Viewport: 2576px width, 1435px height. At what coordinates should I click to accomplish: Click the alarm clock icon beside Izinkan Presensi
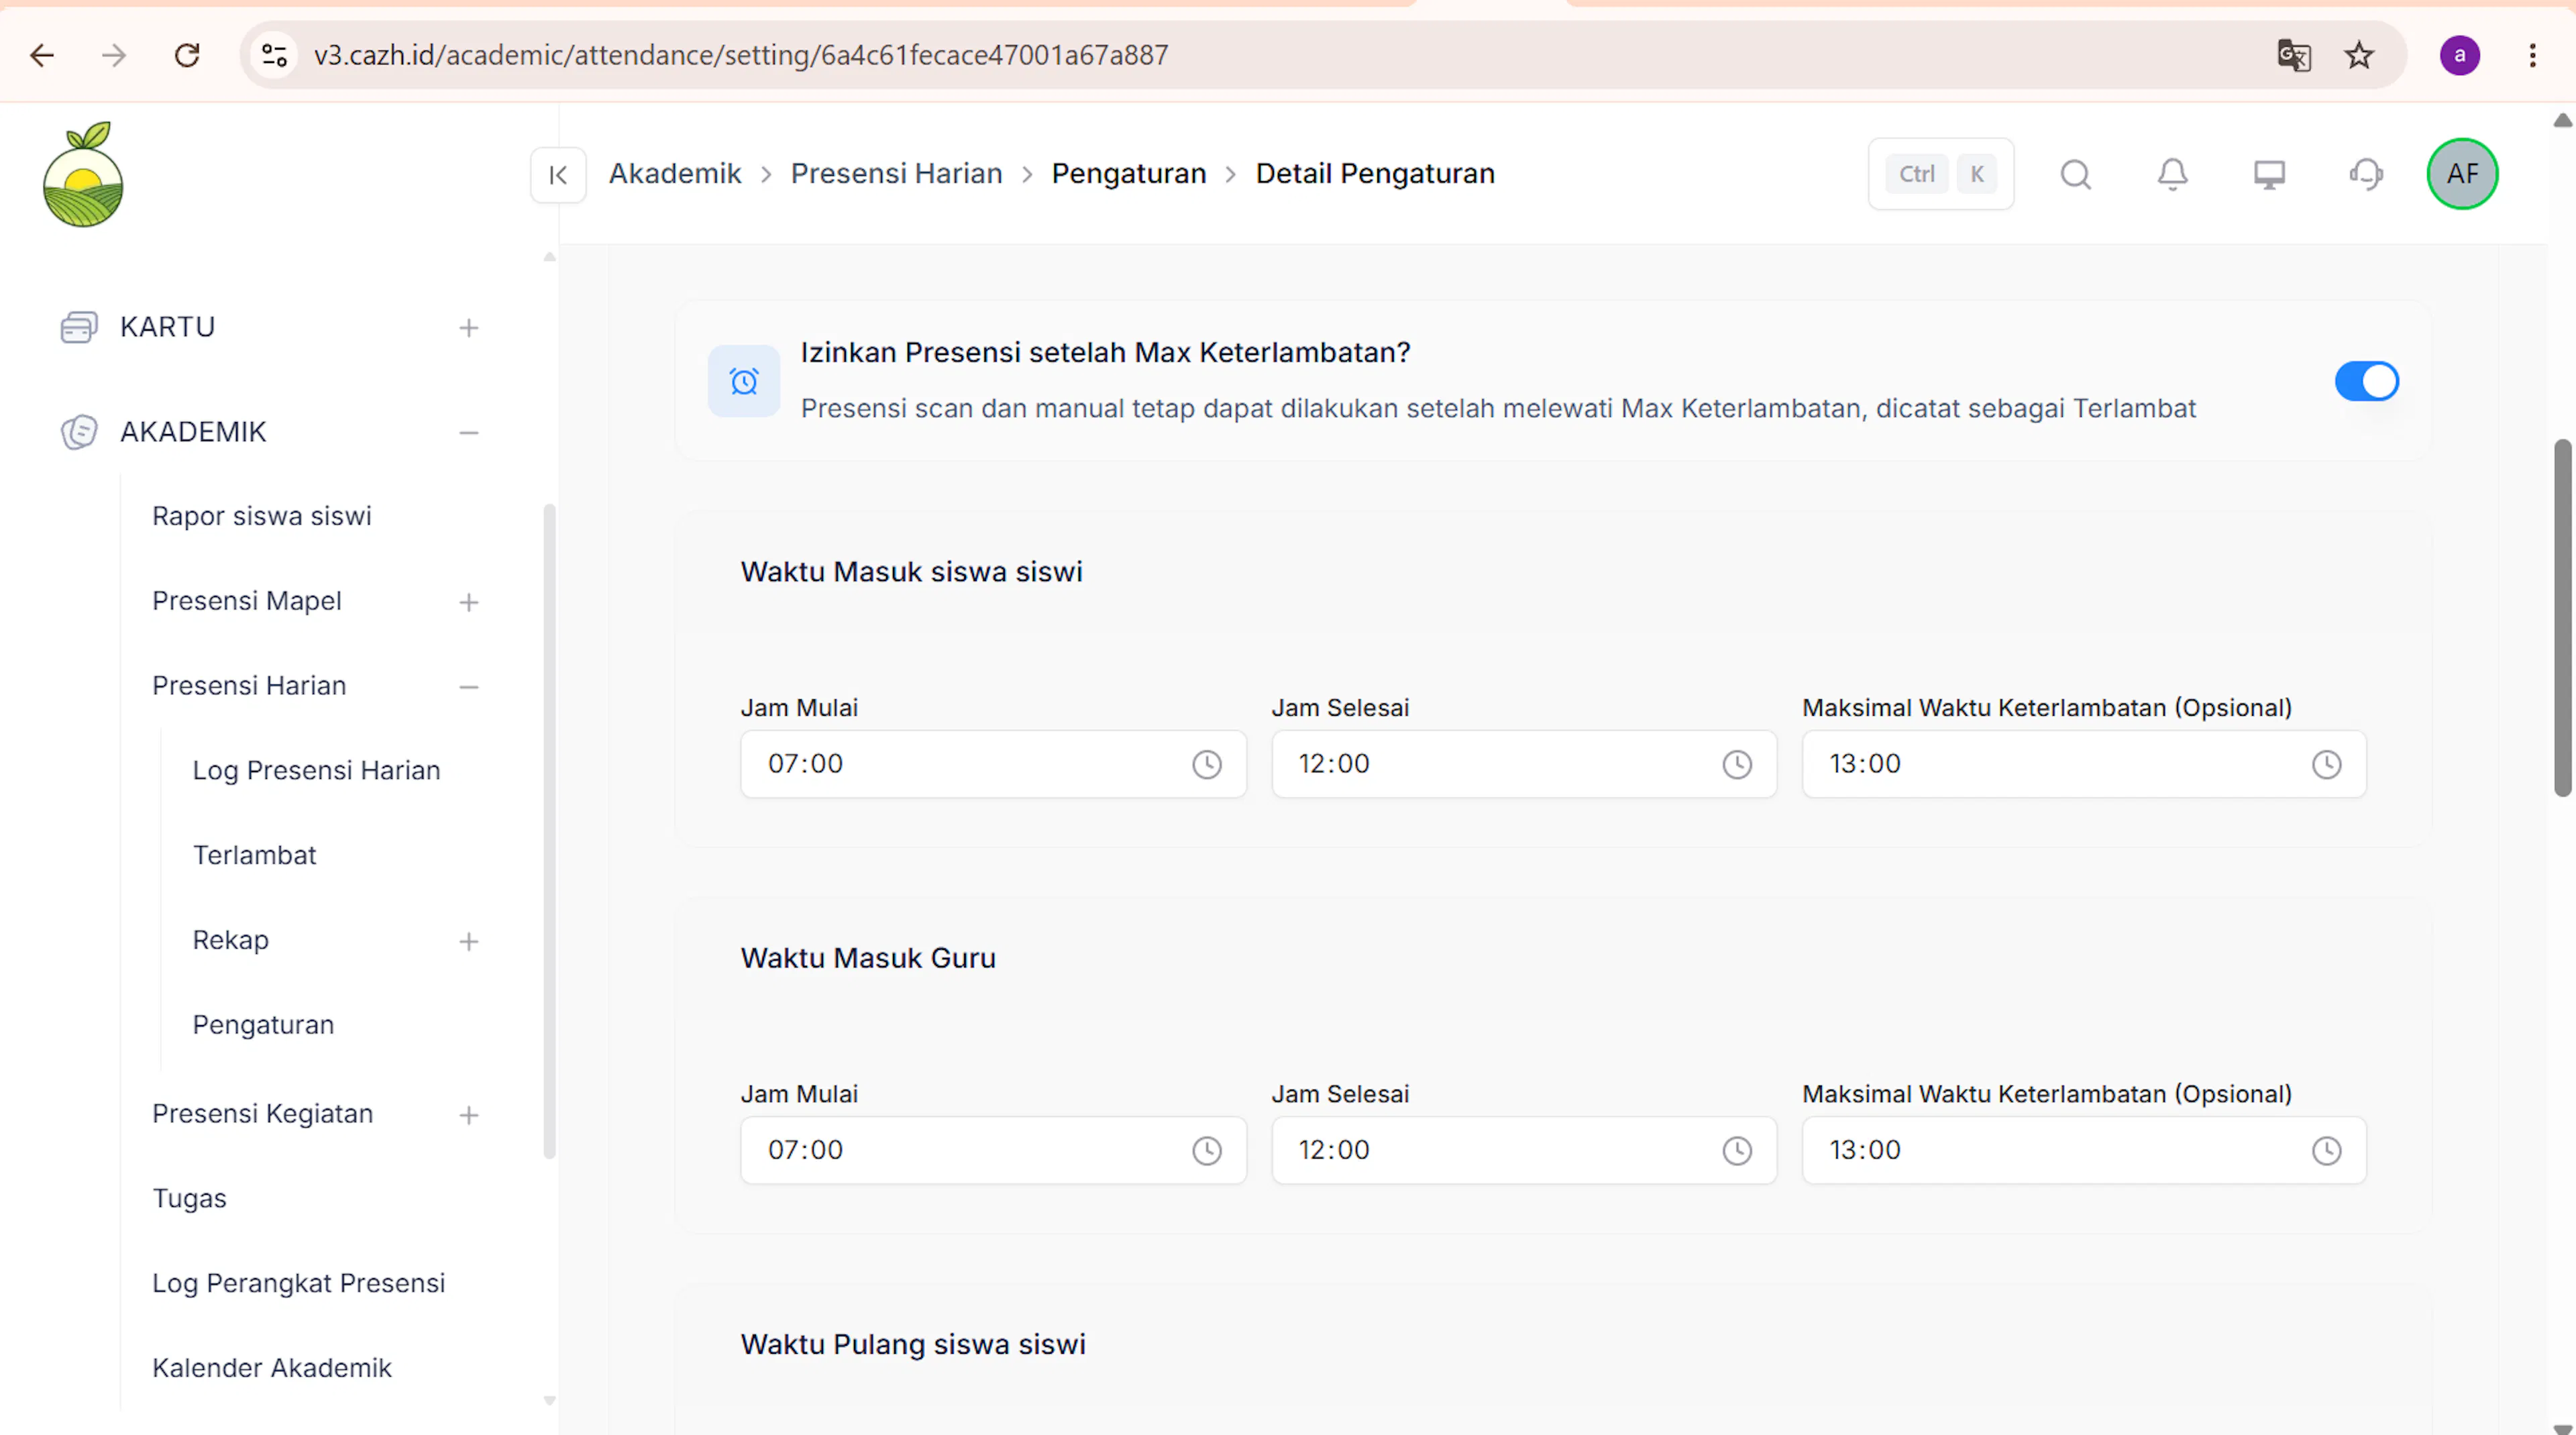[744, 381]
